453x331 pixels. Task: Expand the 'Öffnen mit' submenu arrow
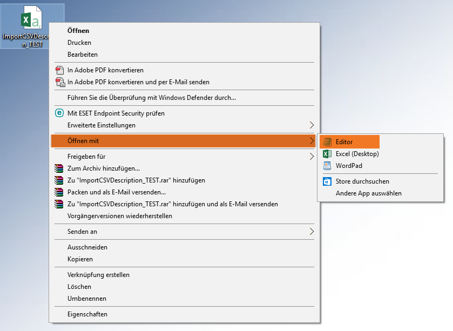(312, 140)
